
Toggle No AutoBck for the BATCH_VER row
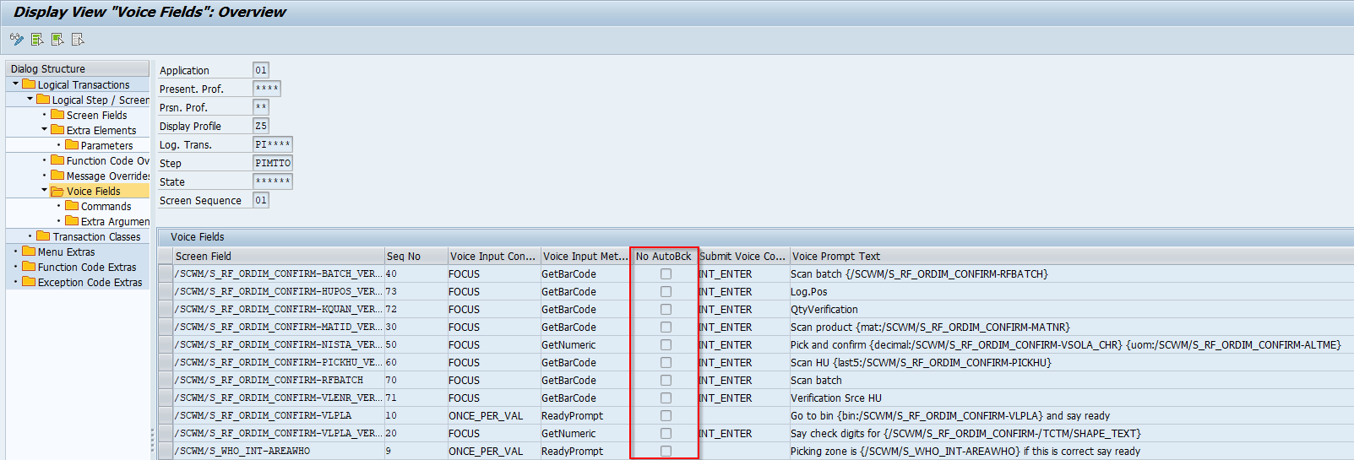(666, 274)
